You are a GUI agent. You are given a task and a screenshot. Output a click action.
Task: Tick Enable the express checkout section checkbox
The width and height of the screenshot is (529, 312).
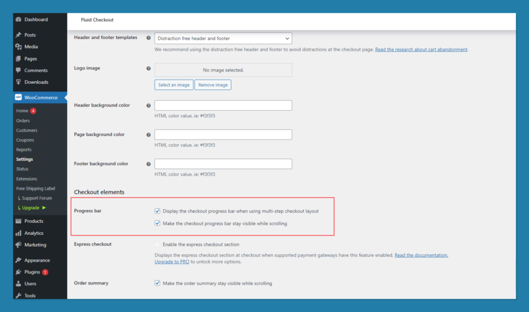(x=157, y=244)
